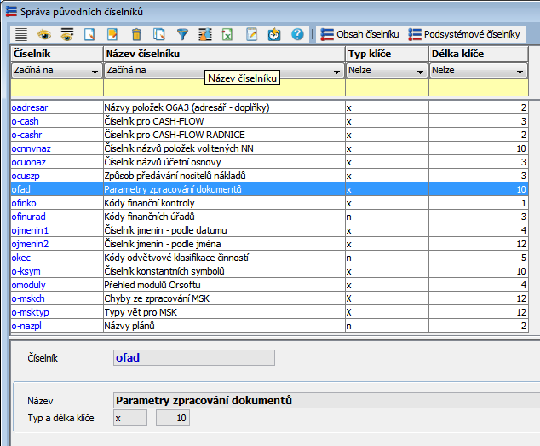Click the Délka klíče column header
This screenshot has height=446, width=540.
478,54
